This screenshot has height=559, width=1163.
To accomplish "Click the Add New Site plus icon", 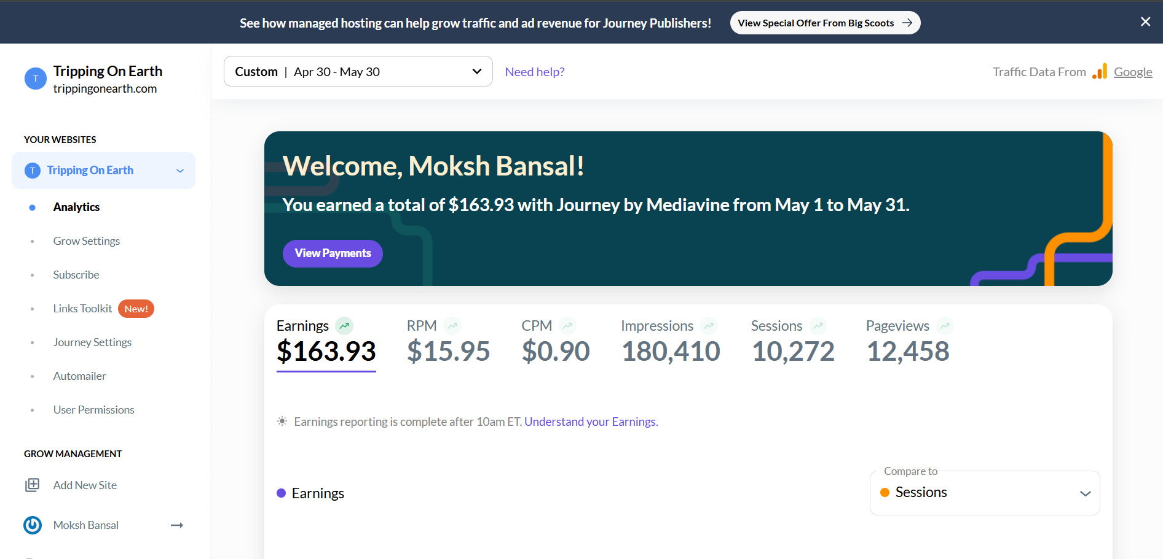I will coord(32,485).
